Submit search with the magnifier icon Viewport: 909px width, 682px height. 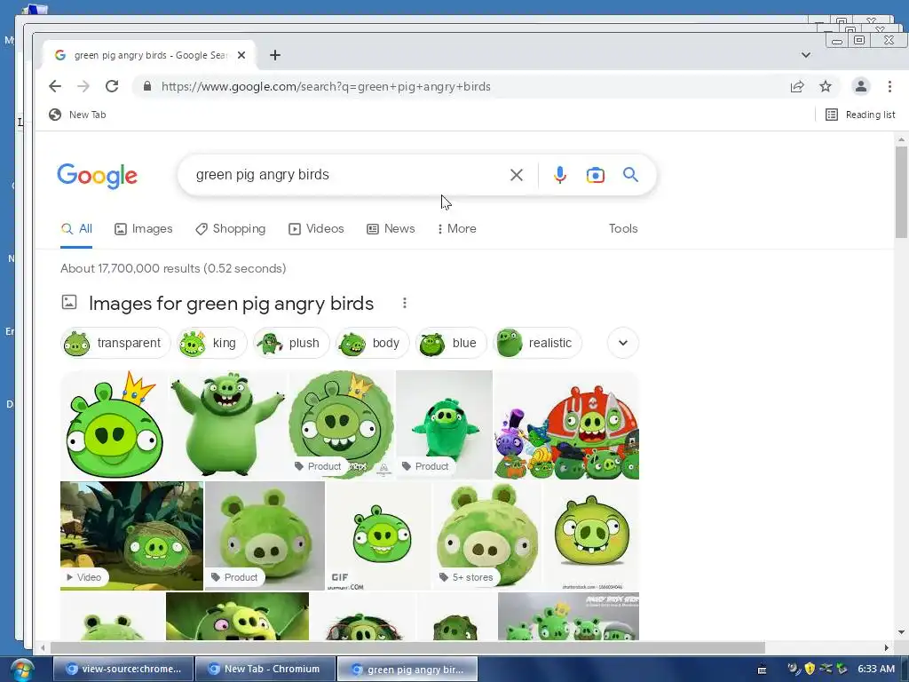631,175
